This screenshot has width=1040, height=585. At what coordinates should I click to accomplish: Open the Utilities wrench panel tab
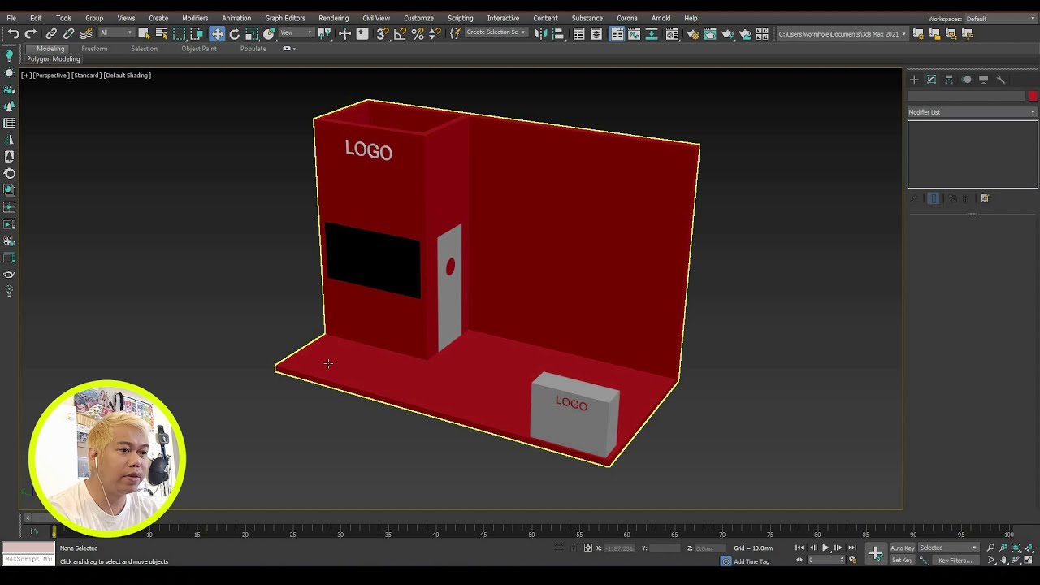tap(1001, 80)
